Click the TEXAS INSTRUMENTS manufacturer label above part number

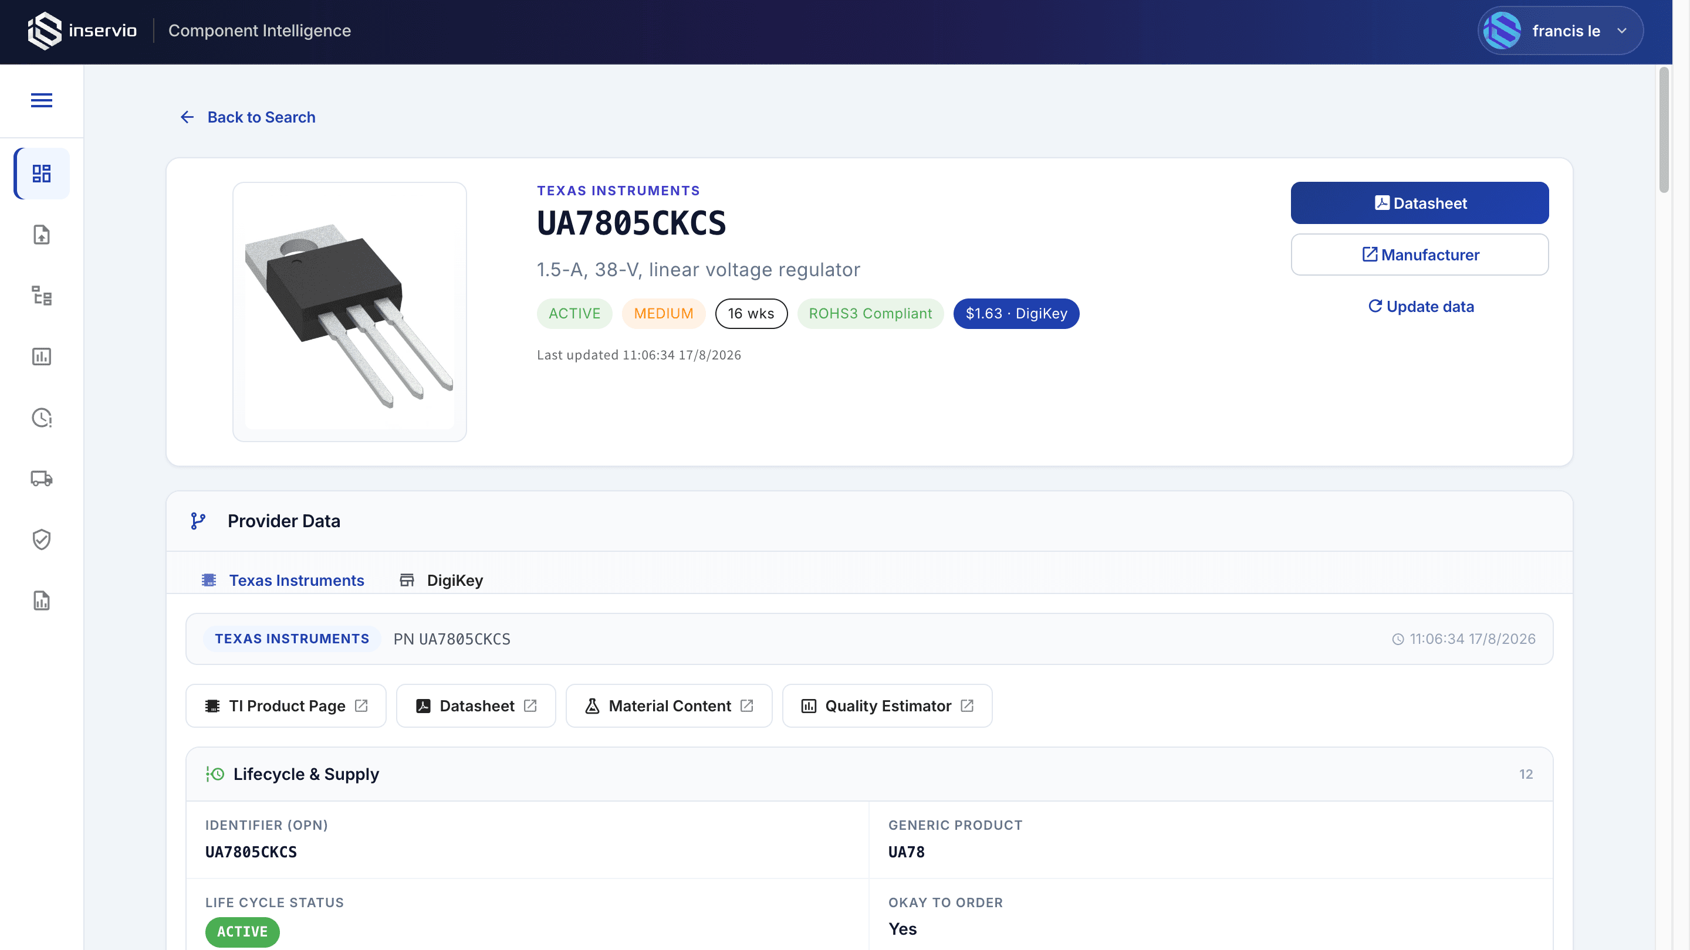coord(618,191)
